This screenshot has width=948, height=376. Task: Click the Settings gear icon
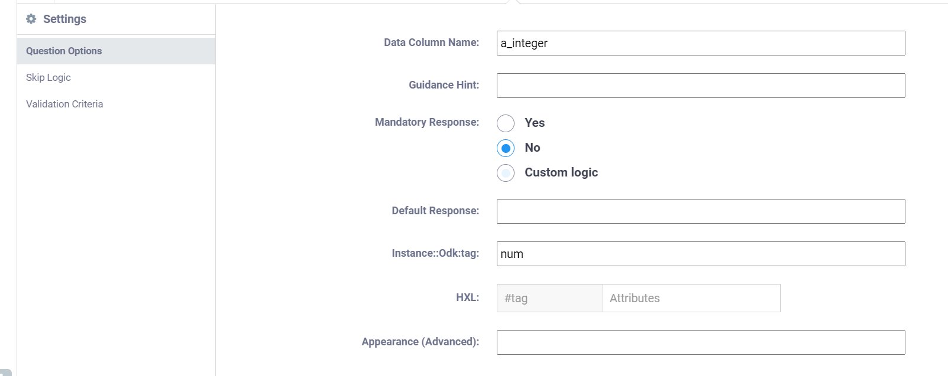[x=31, y=19]
